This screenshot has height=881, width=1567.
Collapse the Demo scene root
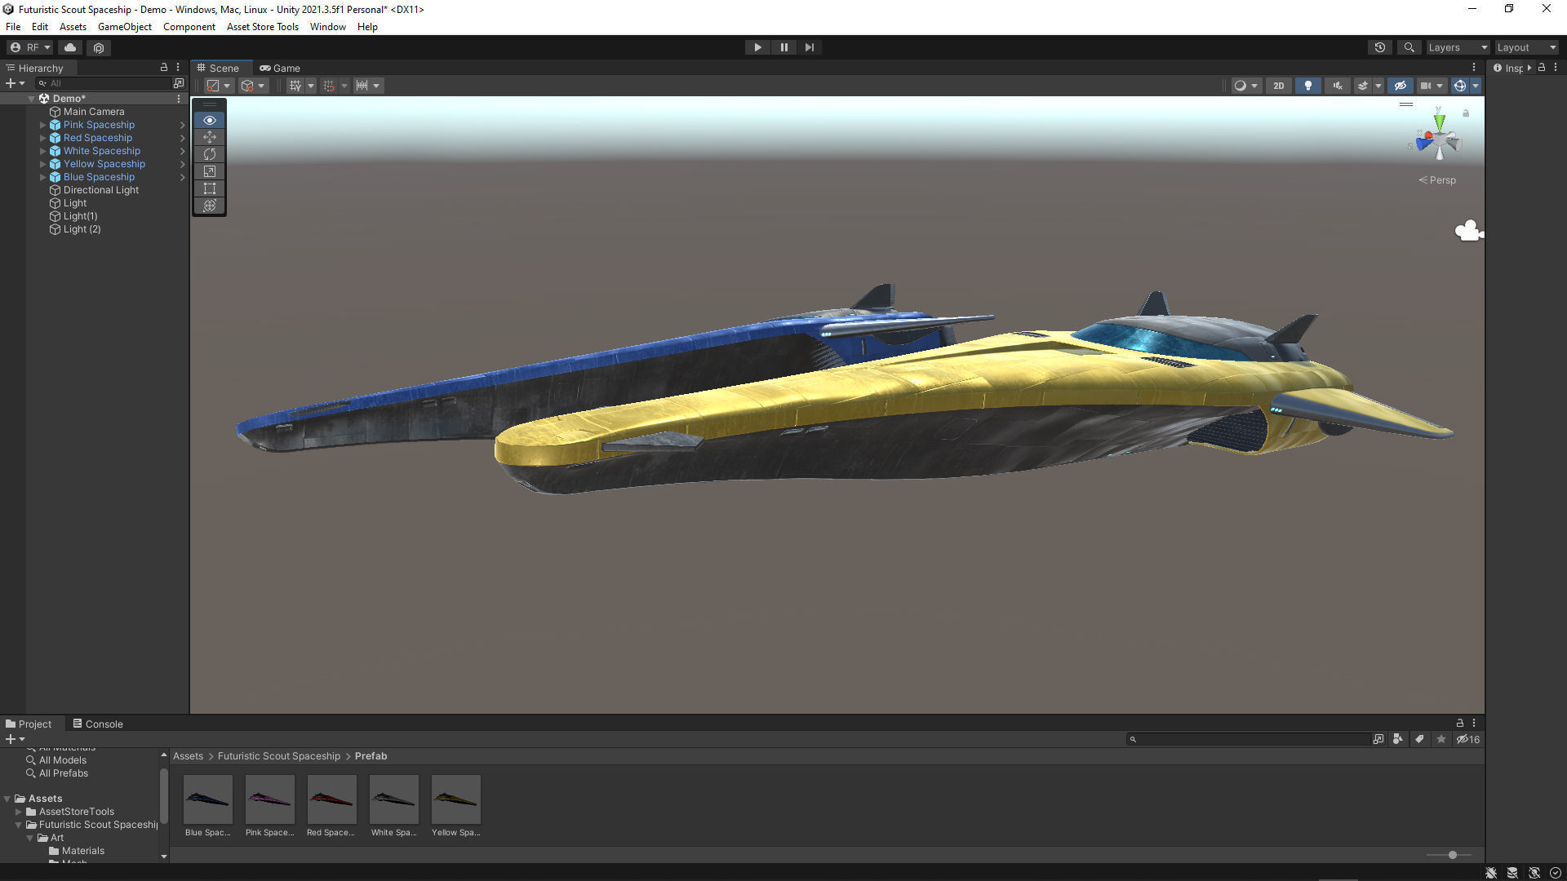tap(32, 99)
